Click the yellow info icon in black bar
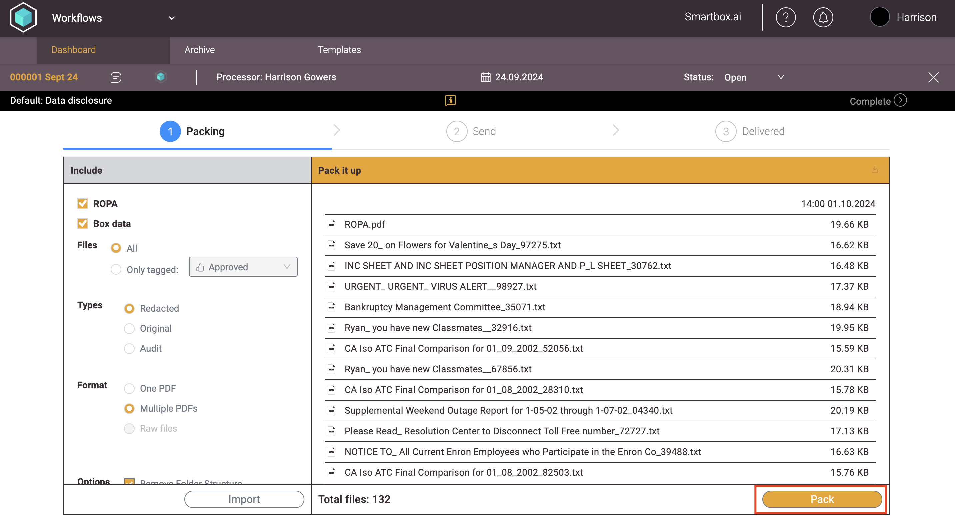Screen dimensions: 955x516 click(450, 100)
